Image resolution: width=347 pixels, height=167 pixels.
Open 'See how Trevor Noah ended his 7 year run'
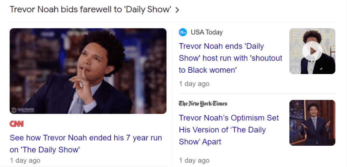(86, 144)
